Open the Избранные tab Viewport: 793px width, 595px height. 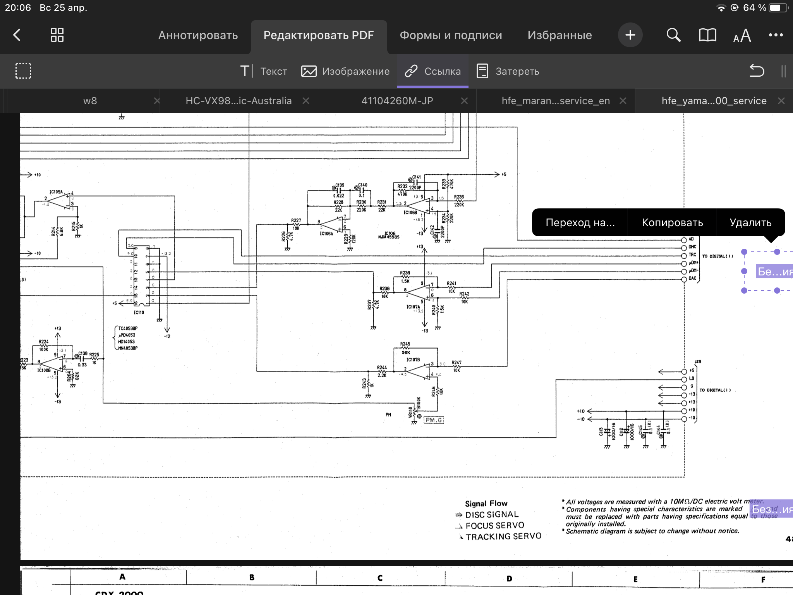[x=560, y=35]
